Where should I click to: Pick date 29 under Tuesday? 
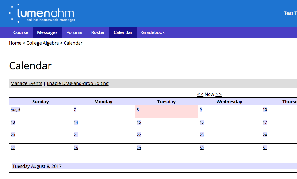click(139, 148)
